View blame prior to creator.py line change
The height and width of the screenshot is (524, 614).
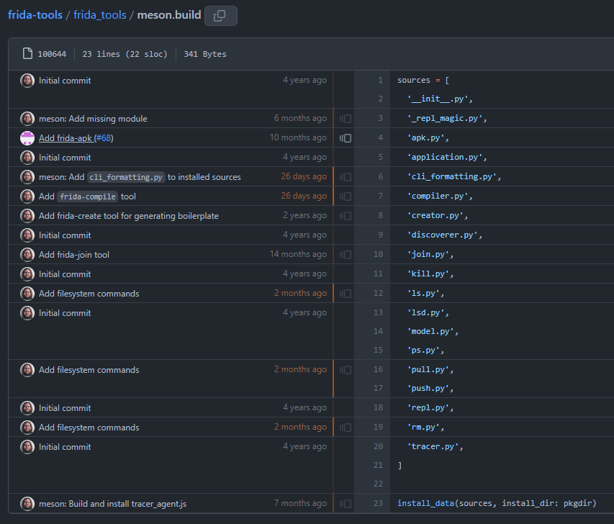tap(346, 216)
